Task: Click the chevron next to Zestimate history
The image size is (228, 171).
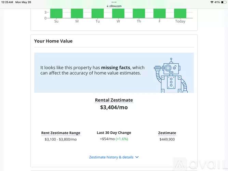Action: point(137,157)
